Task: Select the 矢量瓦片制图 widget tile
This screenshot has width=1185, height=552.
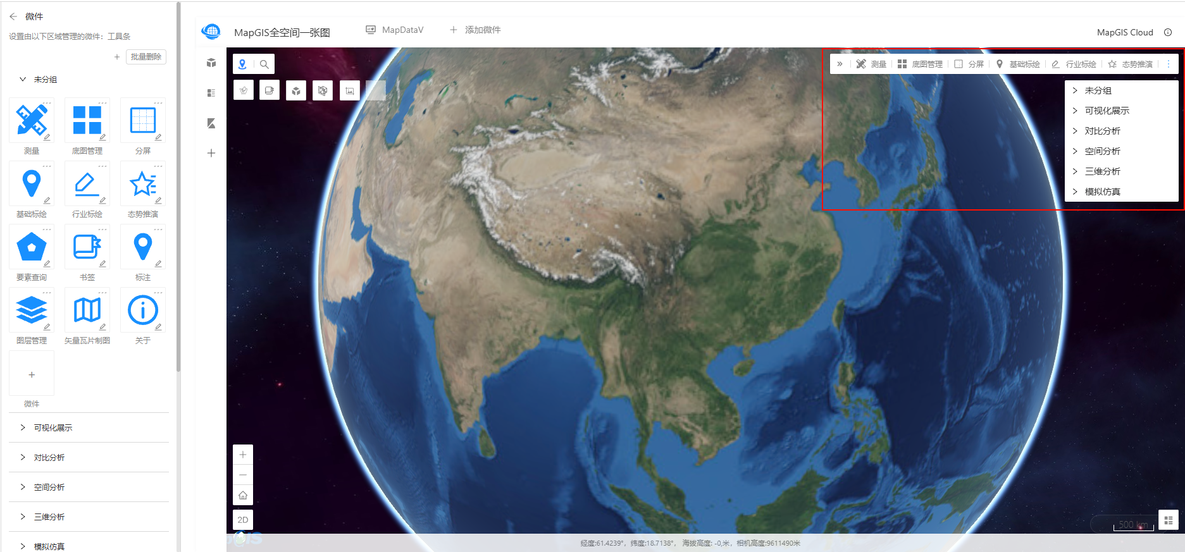Action: 87,310
